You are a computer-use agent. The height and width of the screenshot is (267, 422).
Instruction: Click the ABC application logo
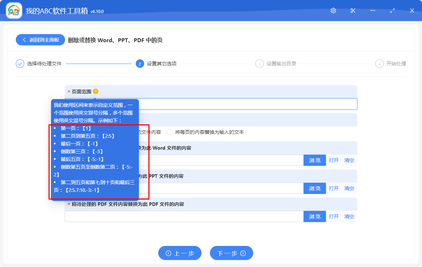[14, 11]
